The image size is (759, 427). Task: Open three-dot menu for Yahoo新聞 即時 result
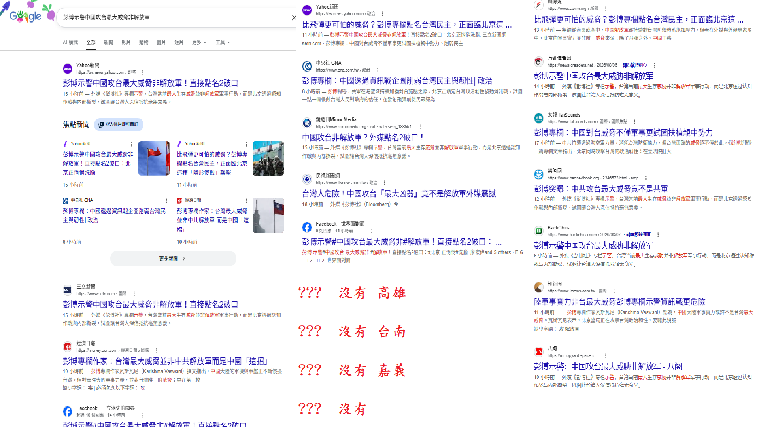143,73
